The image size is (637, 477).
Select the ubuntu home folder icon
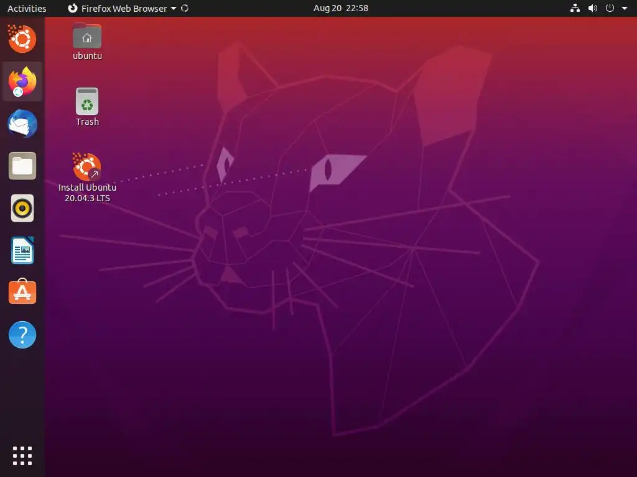point(87,35)
